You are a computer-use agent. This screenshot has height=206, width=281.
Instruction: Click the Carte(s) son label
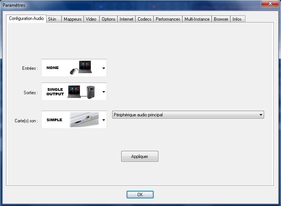coord(26,121)
